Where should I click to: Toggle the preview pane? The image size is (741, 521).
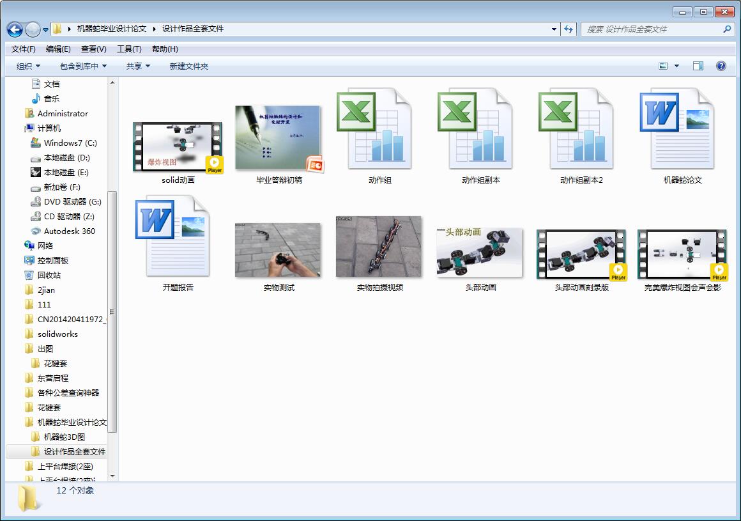698,66
